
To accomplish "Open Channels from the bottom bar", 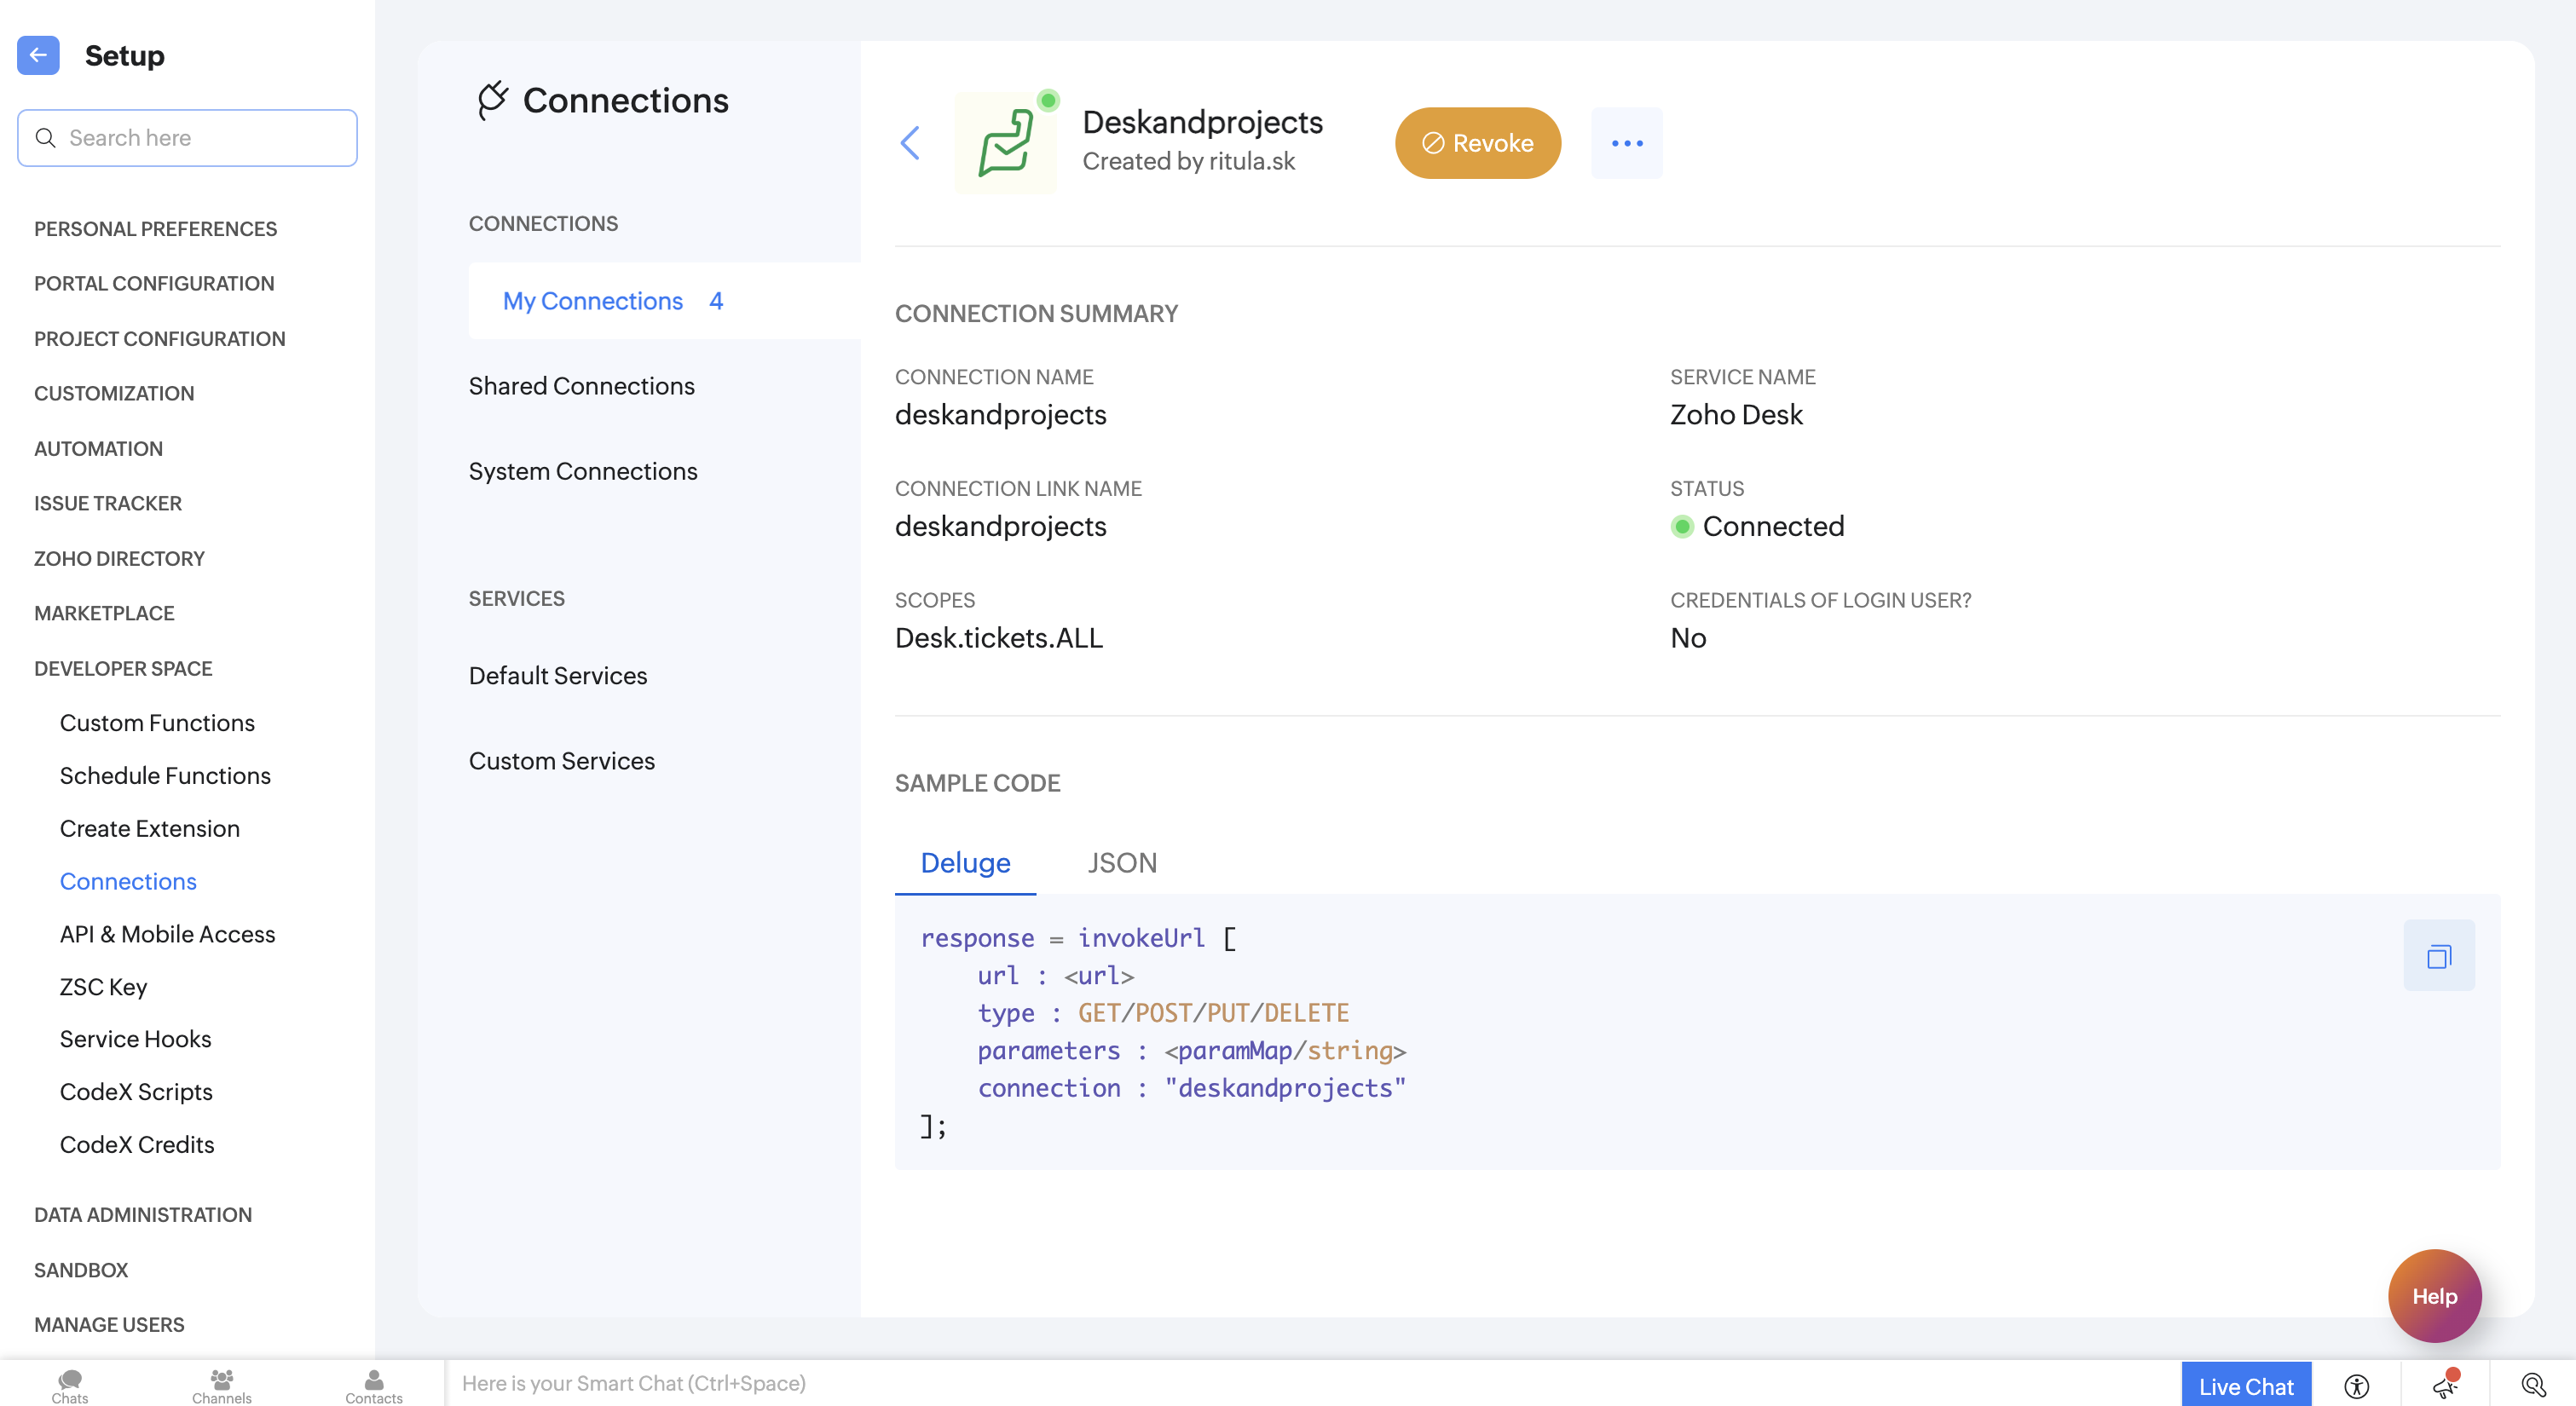I will (221, 1385).
